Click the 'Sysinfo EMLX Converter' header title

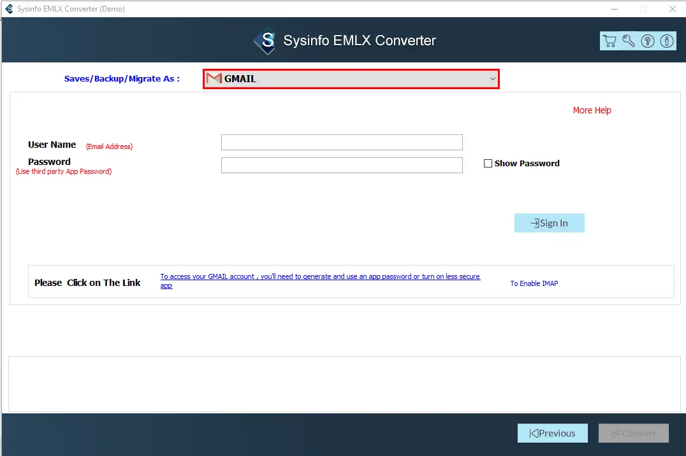(x=360, y=41)
